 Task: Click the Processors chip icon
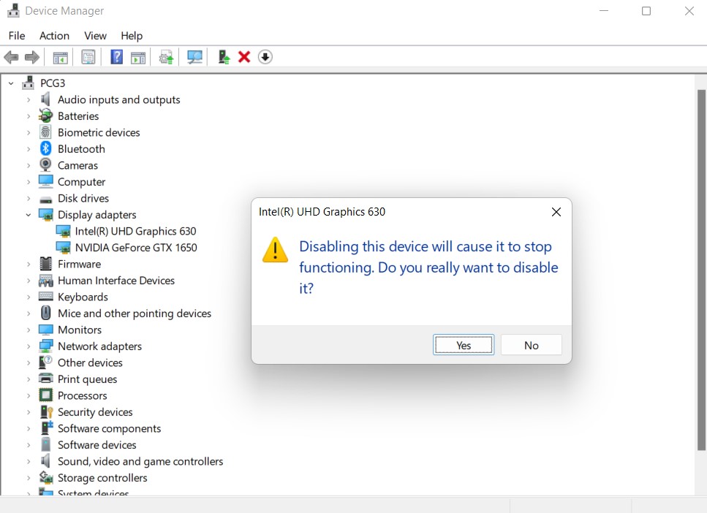click(45, 395)
